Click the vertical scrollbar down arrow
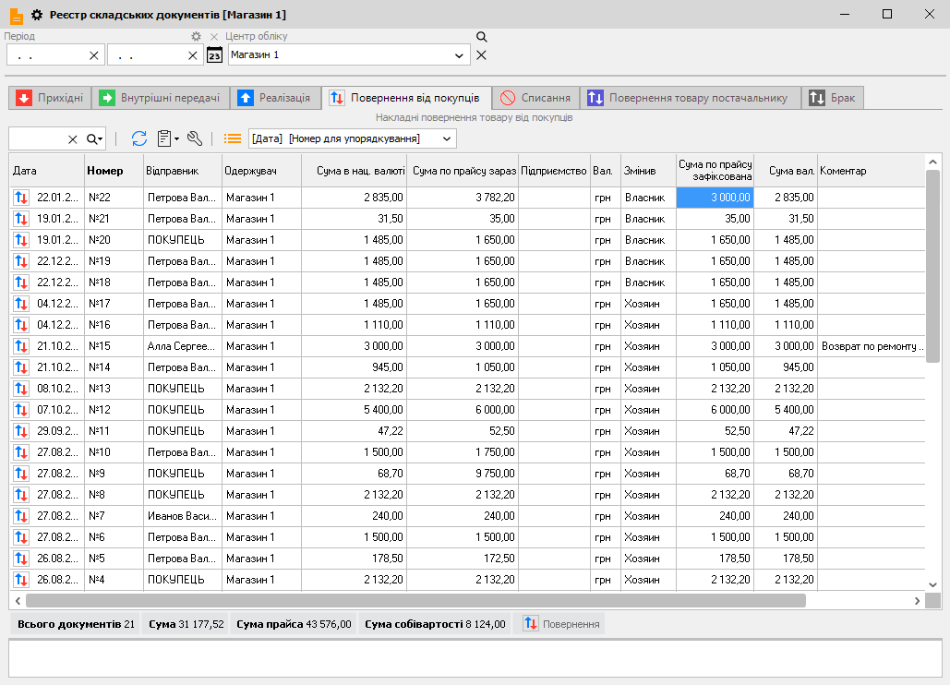Viewport: 950px width, 685px height. coord(932,584)
